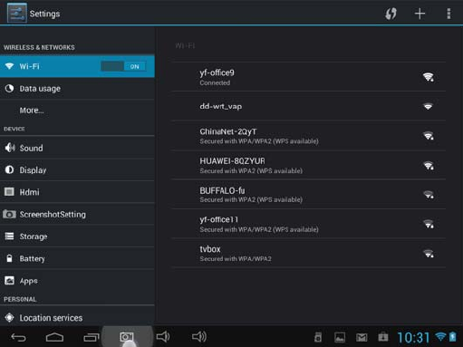Open ScreenshotSetting entry
The height and width of the screenshot is (347, 463).
click(77, 214)
